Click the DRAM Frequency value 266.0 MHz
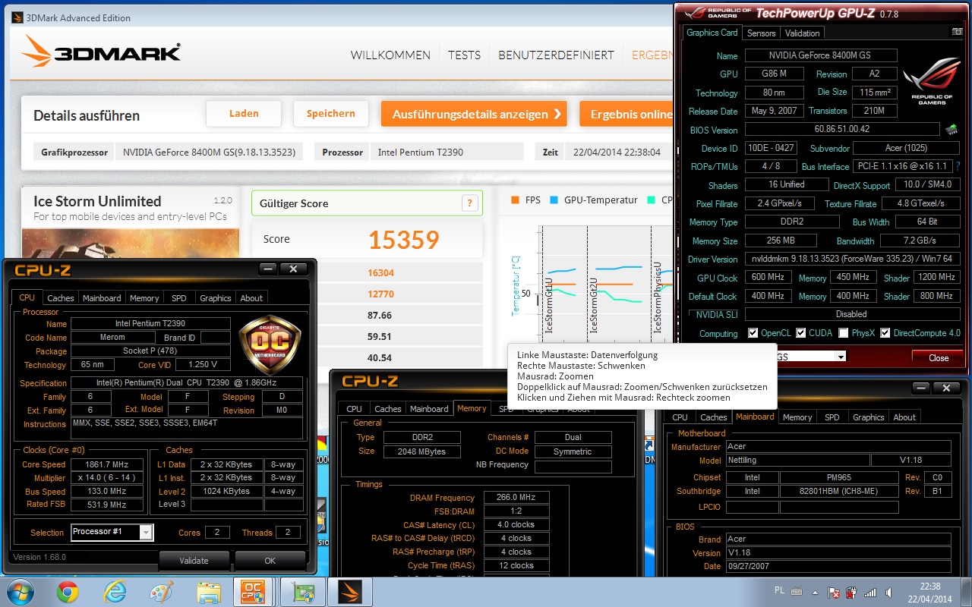The width and height of the screenshot is (972, 607). coord(516,498)
